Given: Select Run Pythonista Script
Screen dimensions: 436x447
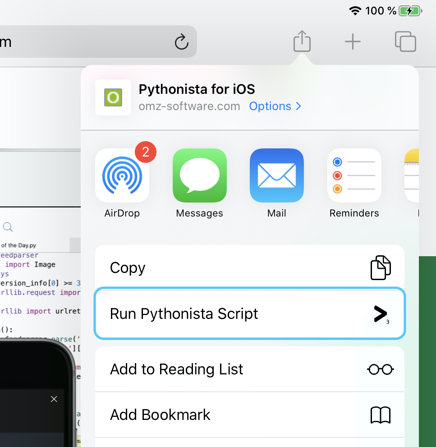Looking at the screenshot, I should pos(249,313).
